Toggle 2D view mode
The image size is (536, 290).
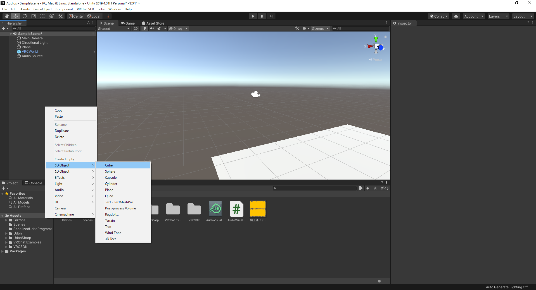(x=136, y=28)
